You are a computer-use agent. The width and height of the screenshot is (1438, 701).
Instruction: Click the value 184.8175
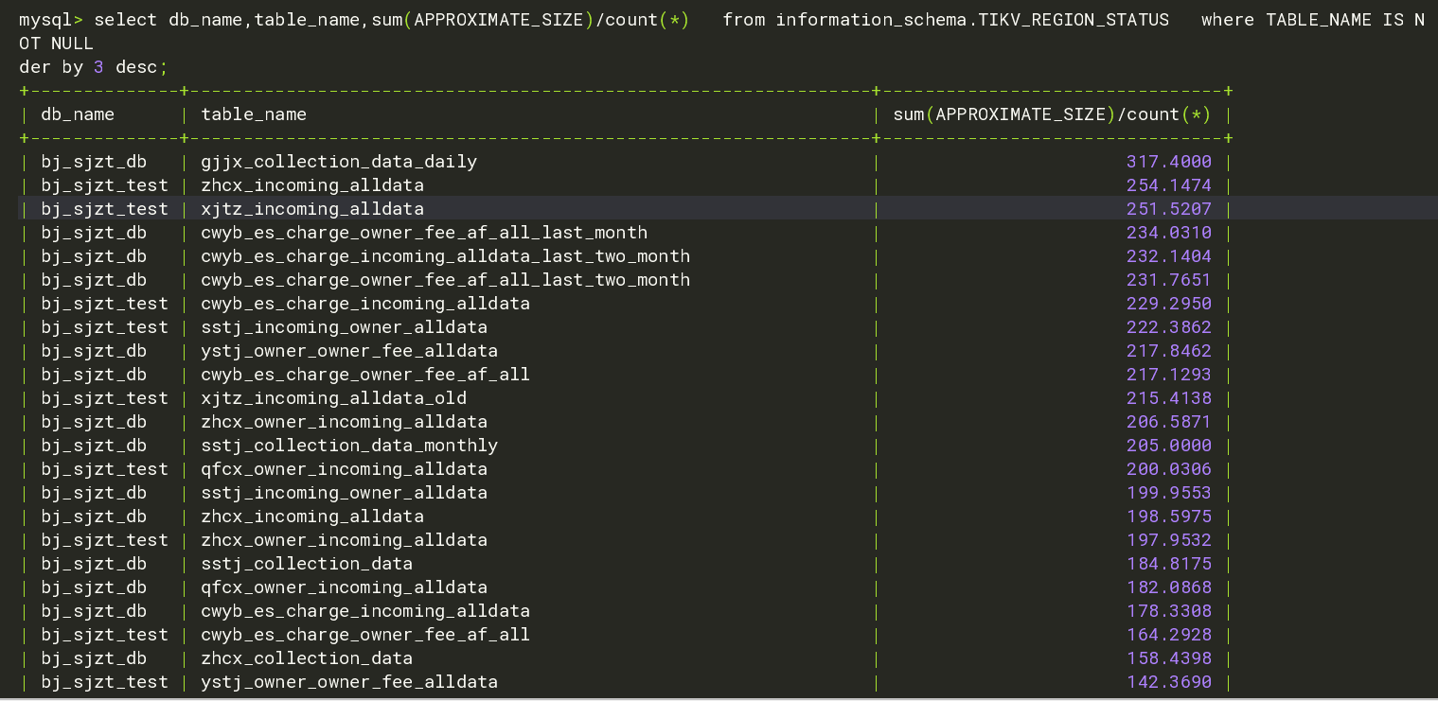[1168, 564]
